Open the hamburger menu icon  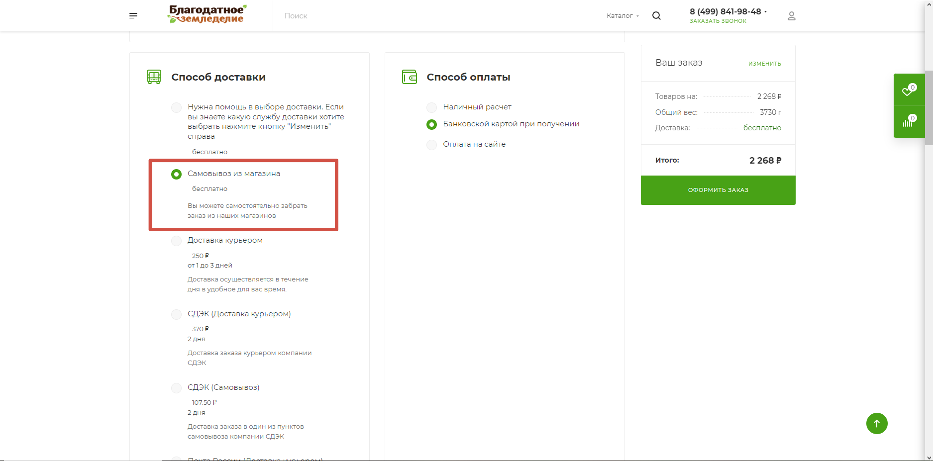pos(133,16)
